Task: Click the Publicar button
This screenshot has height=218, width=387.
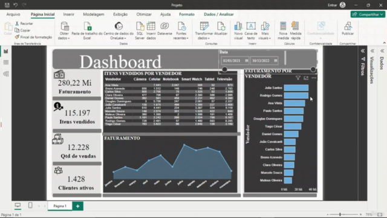Action: tap(348, 28)
